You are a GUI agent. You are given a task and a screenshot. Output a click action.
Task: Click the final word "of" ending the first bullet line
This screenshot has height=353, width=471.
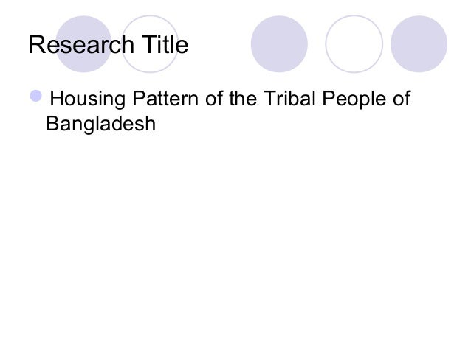(x=402, y=98)
